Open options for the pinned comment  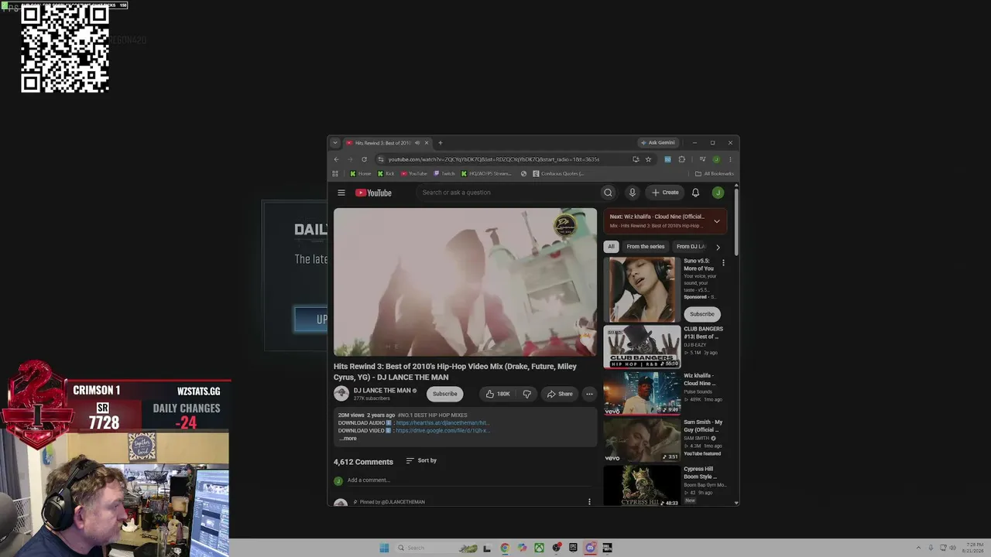pyautogui.click(x=589, y=501)
